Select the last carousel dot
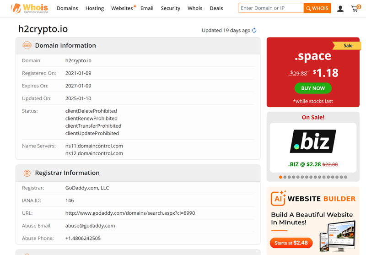This screenshot has width=366, height=255. (346, 177)
